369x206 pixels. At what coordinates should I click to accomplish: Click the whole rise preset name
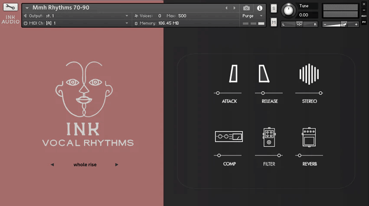coord(85,164)
